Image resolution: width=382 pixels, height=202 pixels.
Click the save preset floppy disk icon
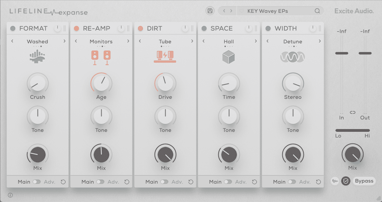[210, 11]
